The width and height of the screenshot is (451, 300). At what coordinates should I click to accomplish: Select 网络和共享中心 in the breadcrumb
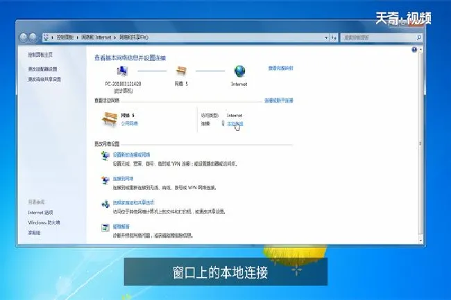134,37
